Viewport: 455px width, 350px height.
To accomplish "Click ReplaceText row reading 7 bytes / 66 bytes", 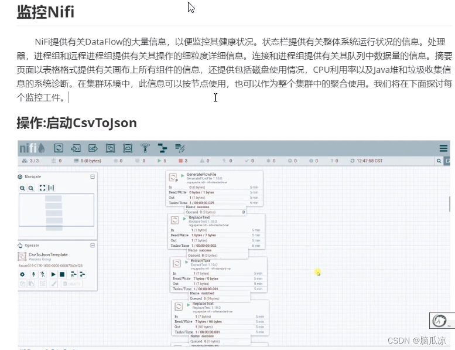I will tap(220, 321).
